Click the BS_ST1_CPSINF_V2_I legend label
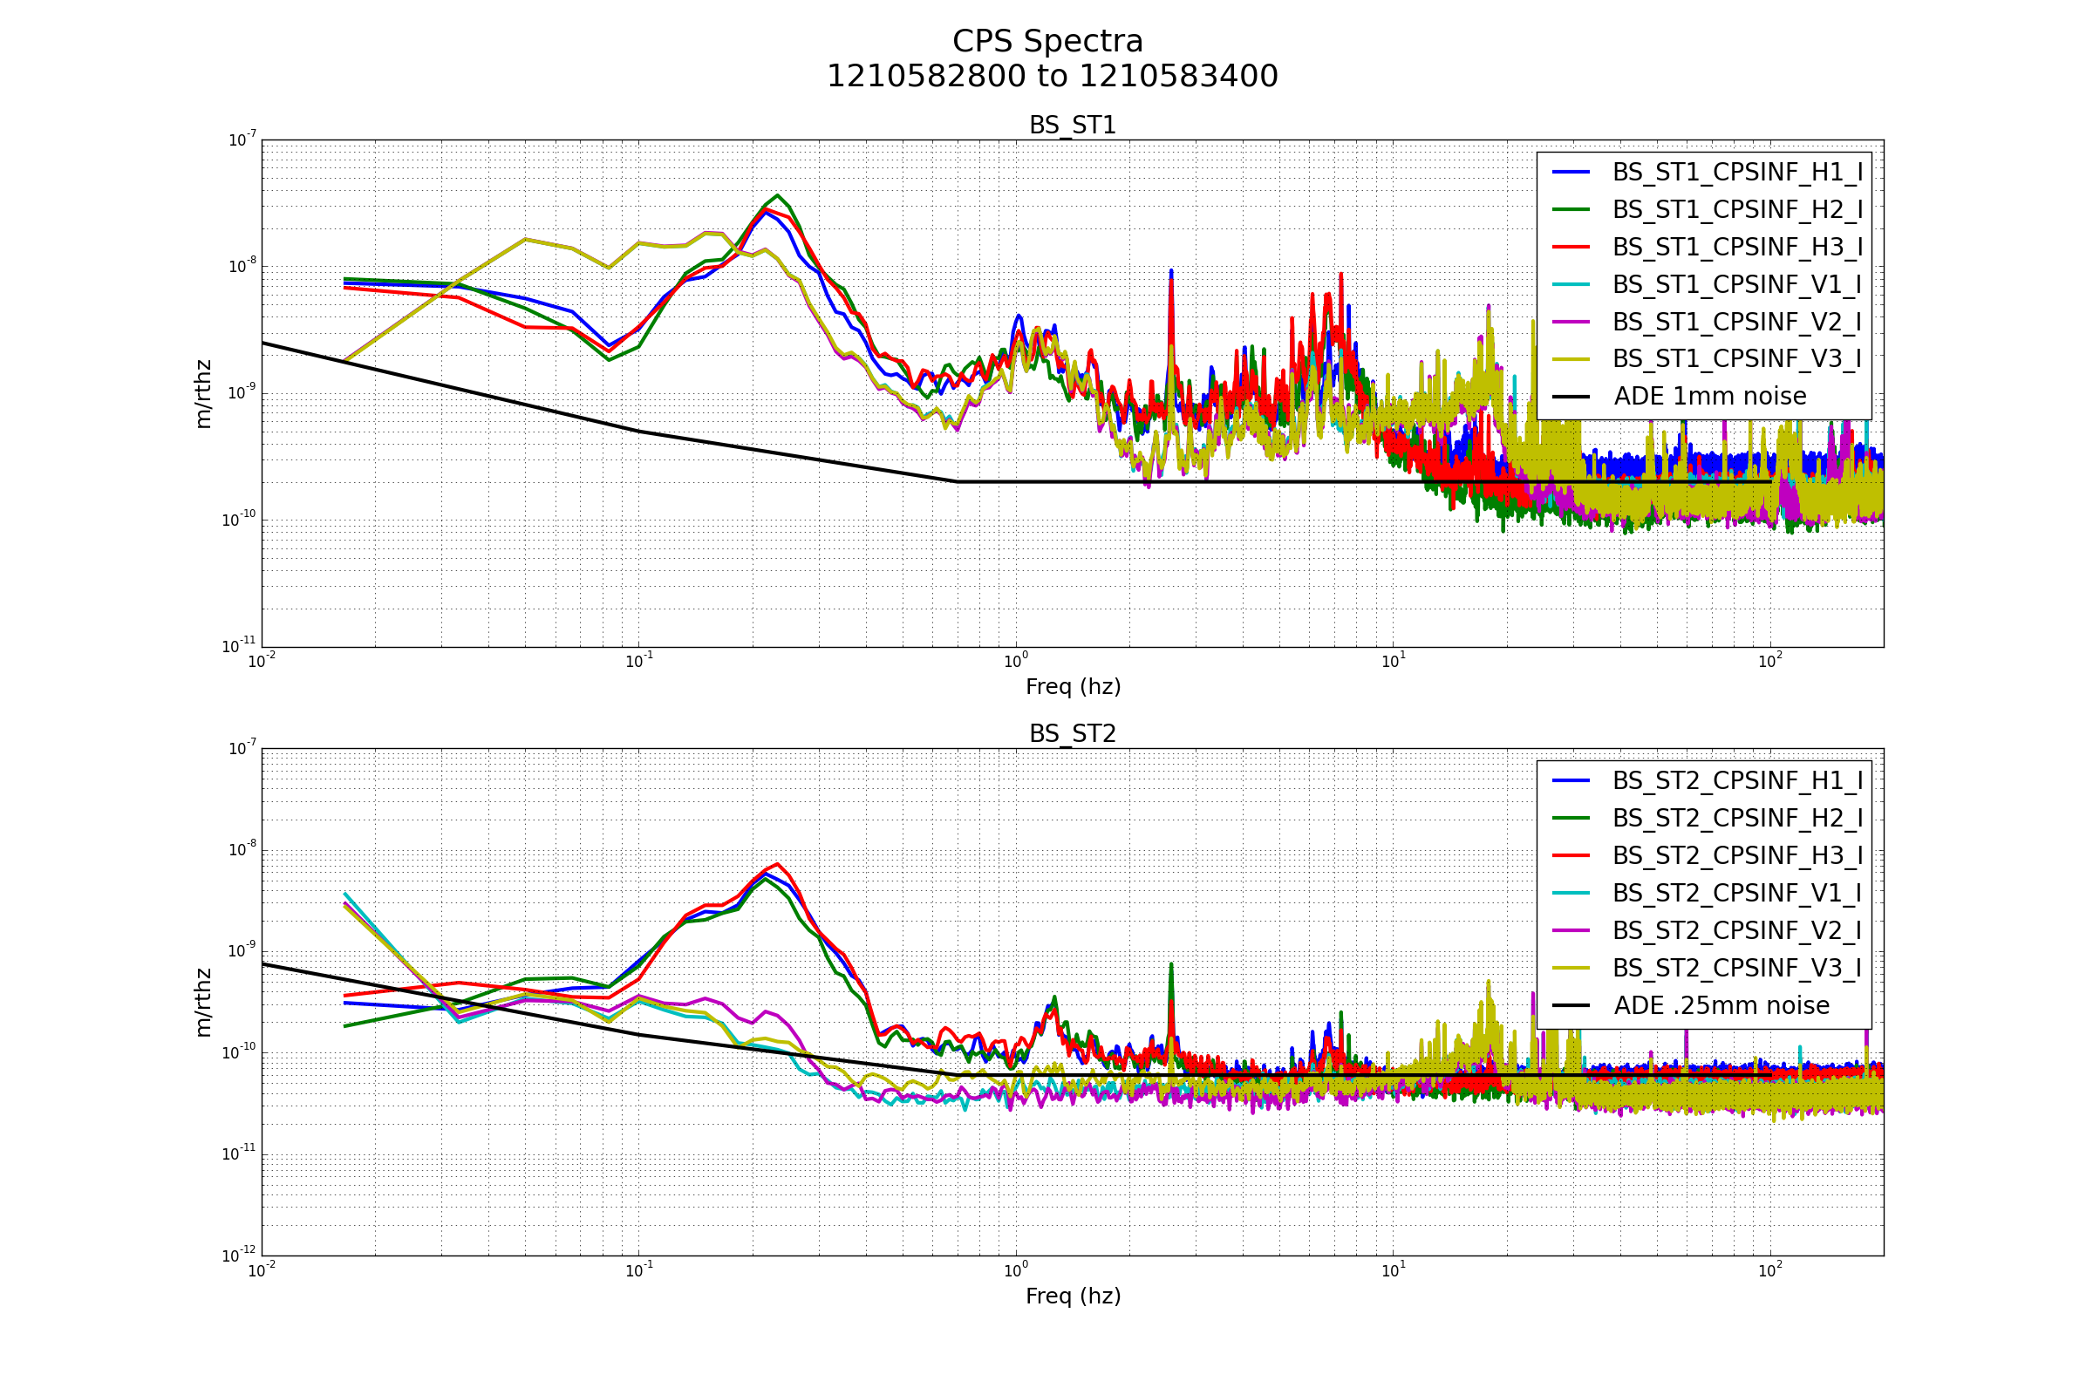This screenshot has height=1395, width=2093. click(x=1737, y=322)
